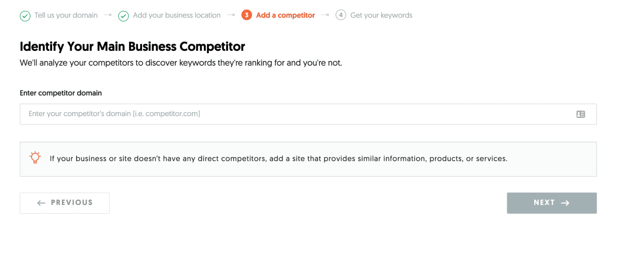Click the competitor domain input field

(x=284, y=114)
